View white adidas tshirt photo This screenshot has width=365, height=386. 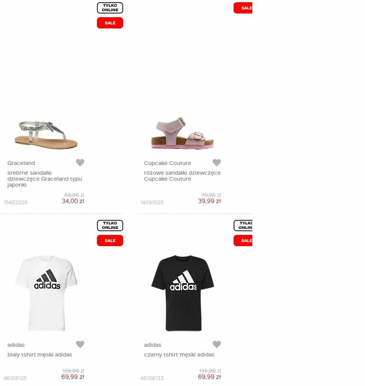click(46, 293)
